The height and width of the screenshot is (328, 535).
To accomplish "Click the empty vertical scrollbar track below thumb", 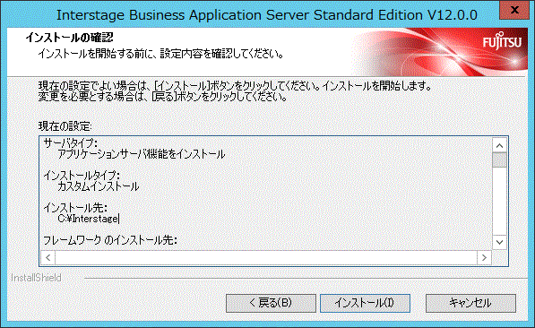I will coord(499,201).
